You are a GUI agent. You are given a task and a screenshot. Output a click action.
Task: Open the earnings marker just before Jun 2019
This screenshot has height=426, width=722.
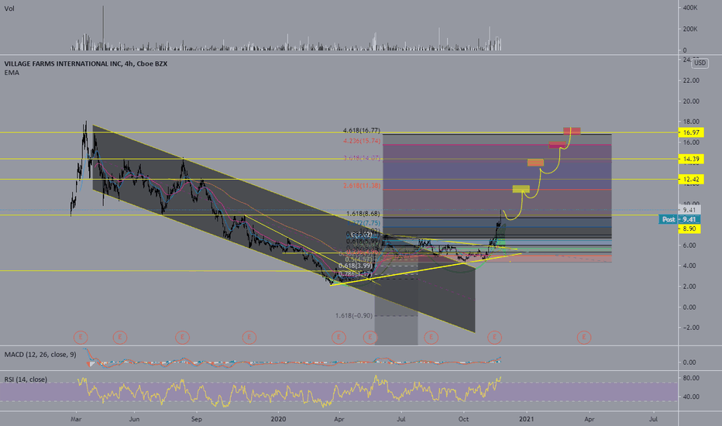[x=120, y=338]
